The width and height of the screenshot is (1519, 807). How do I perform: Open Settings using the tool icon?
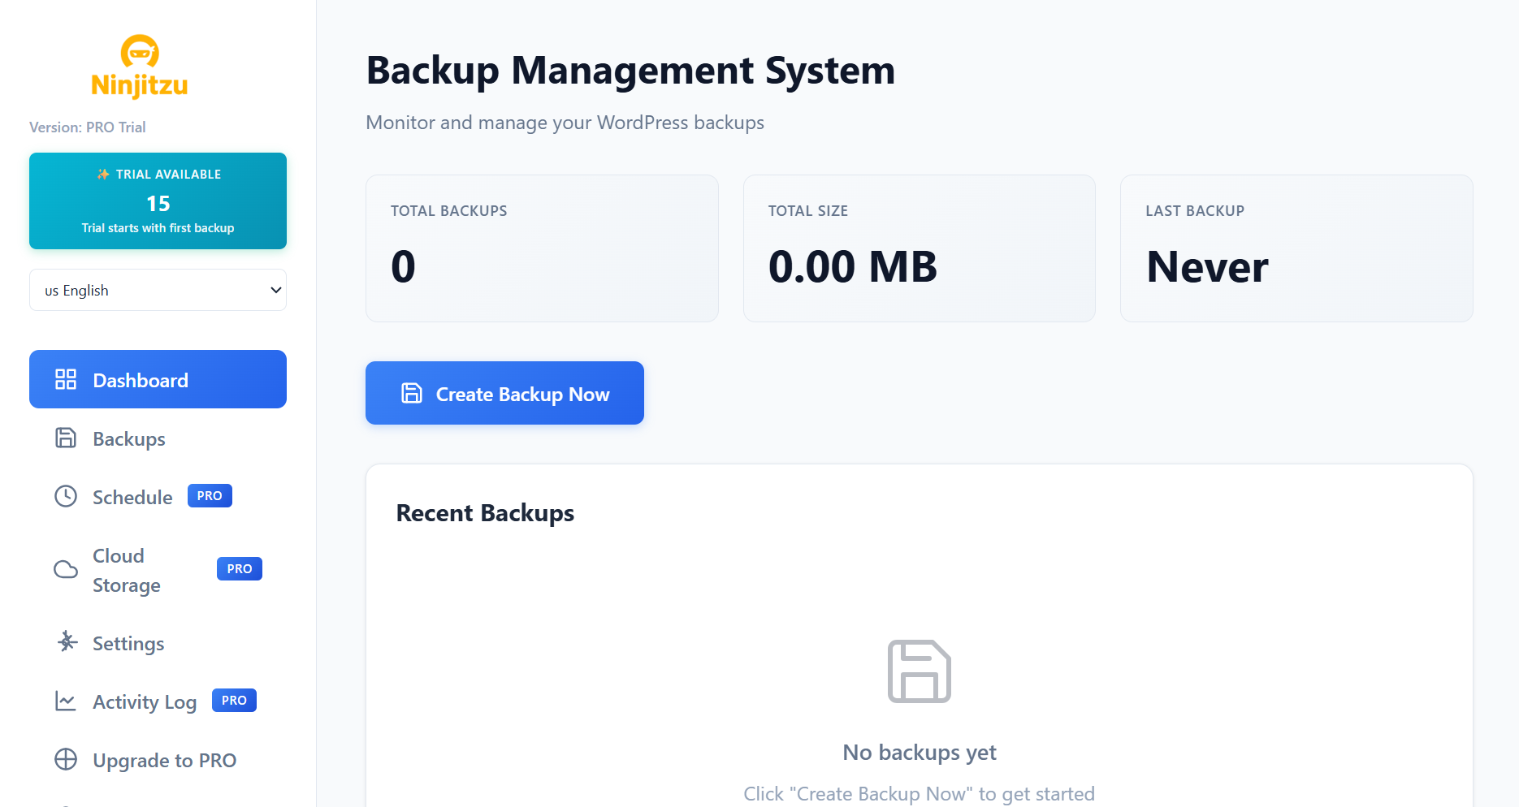pos(66,642)
